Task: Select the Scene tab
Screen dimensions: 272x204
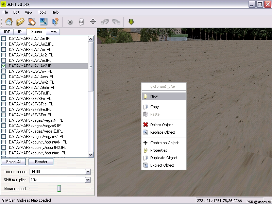Action: [x=37, y=32]
